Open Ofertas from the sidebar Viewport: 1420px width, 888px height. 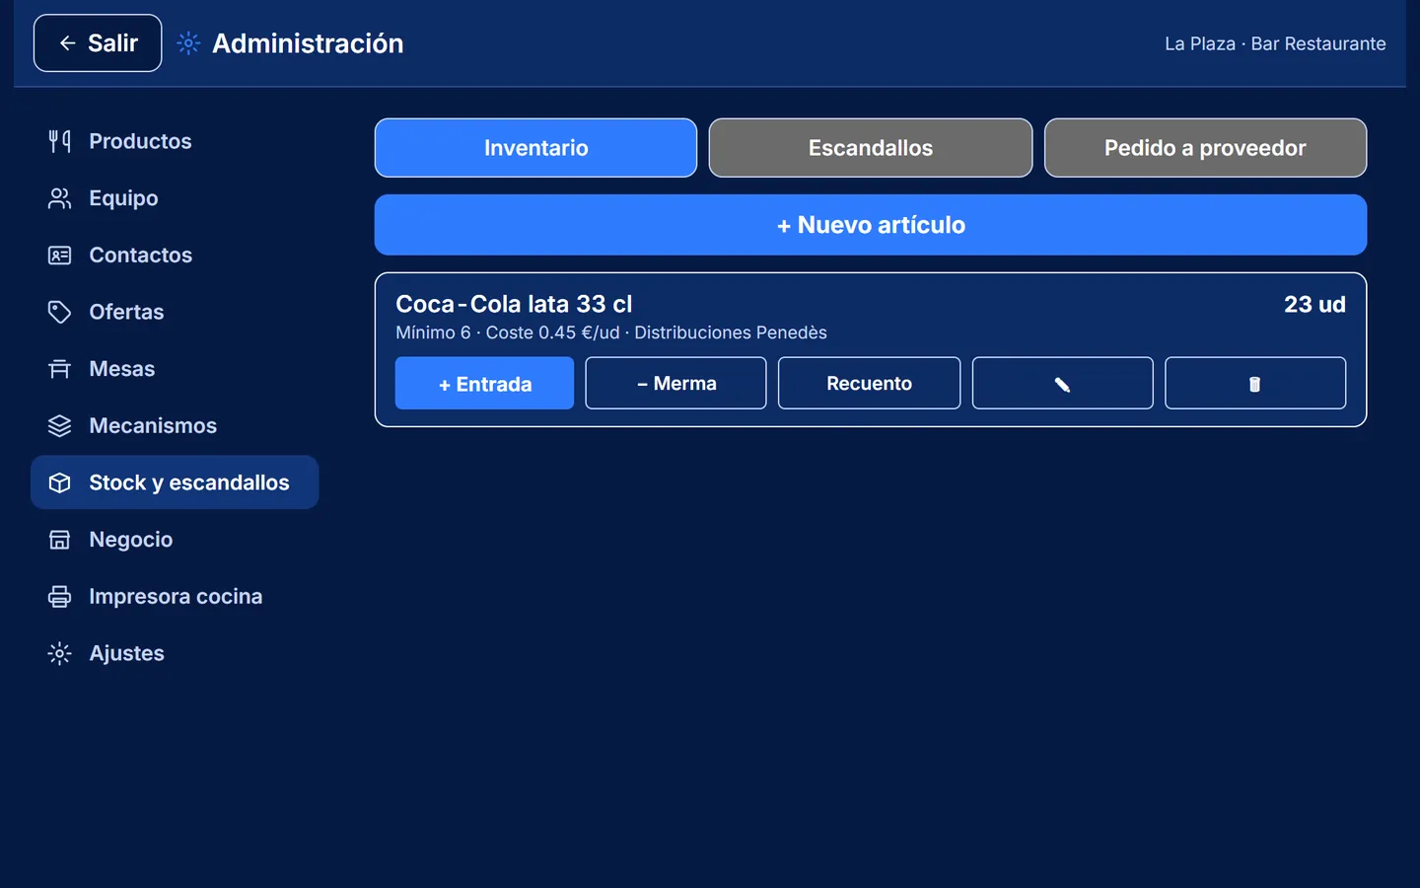pyautogui.click(x=175, y=312)
